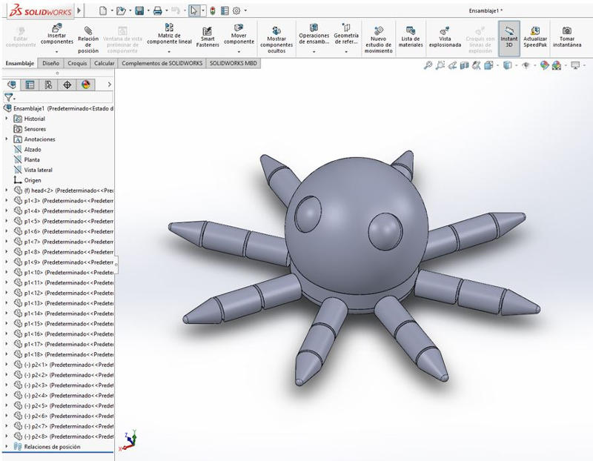
Task: Open a file with the Open icon
Action: [x=121, y=10]
